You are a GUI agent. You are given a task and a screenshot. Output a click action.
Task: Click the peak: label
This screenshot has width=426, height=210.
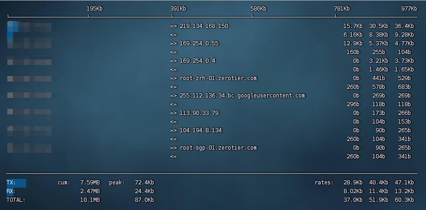117,183
